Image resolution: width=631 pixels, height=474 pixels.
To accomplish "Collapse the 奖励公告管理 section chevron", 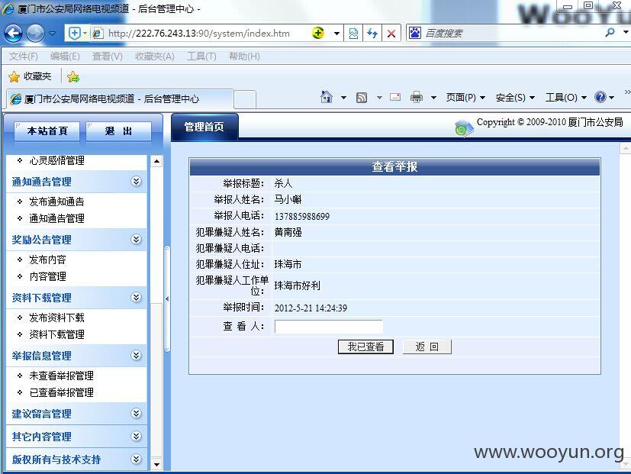I will pos(137,239).
